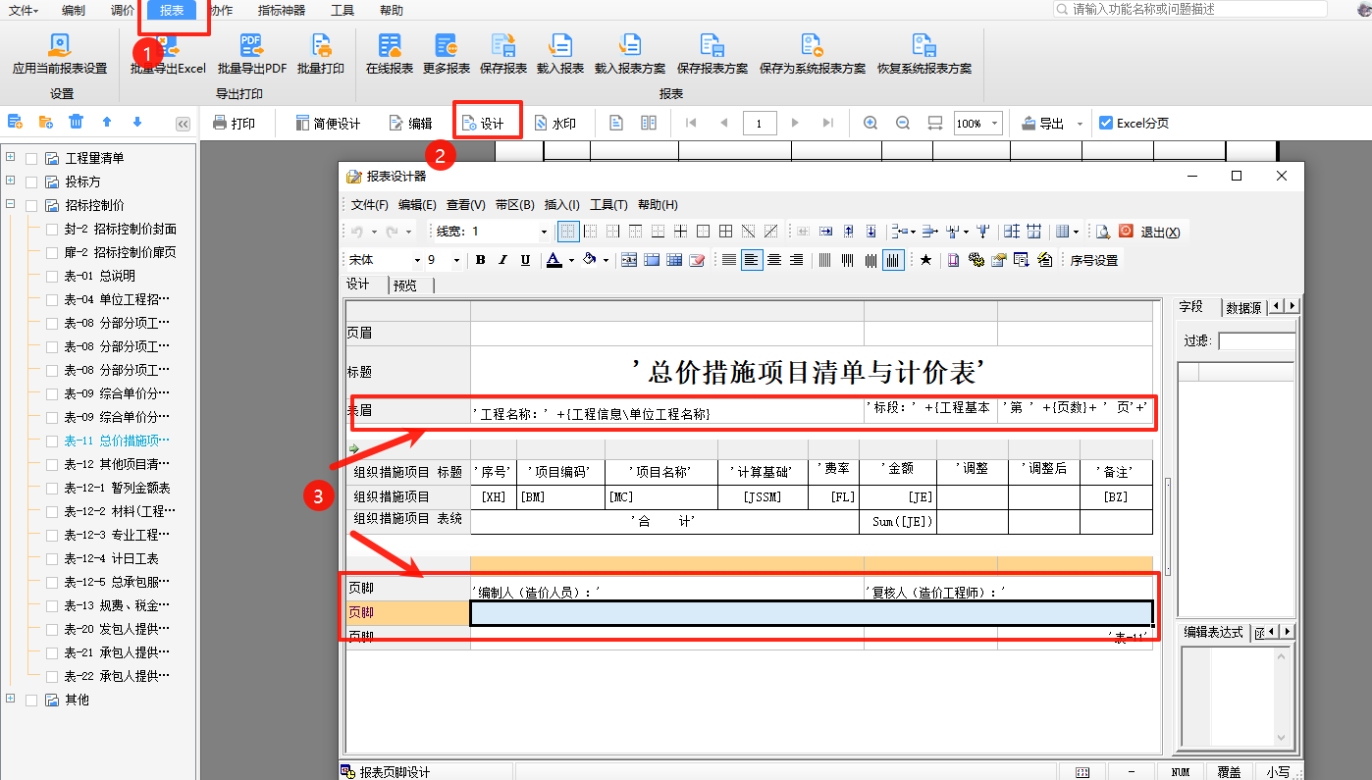Expand the 工程量清单 tree node
This screenshot has width=1372, height=780.
point(11,157)
